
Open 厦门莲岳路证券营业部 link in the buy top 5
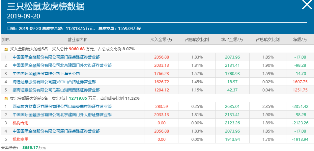point(56,57)
